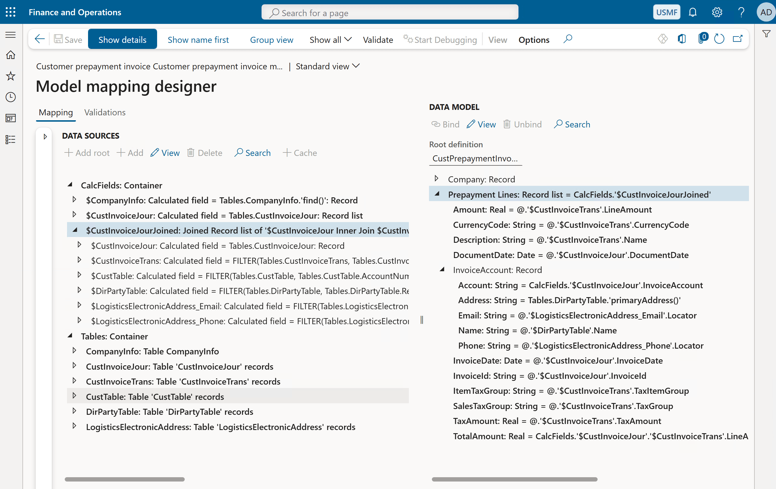Viewport: 776px width, 489px height.
Task: Toggle Show details button
Action: 123,39
